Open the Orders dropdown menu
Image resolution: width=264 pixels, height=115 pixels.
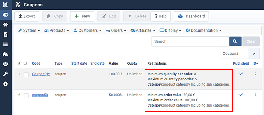(x=116, y=31)
